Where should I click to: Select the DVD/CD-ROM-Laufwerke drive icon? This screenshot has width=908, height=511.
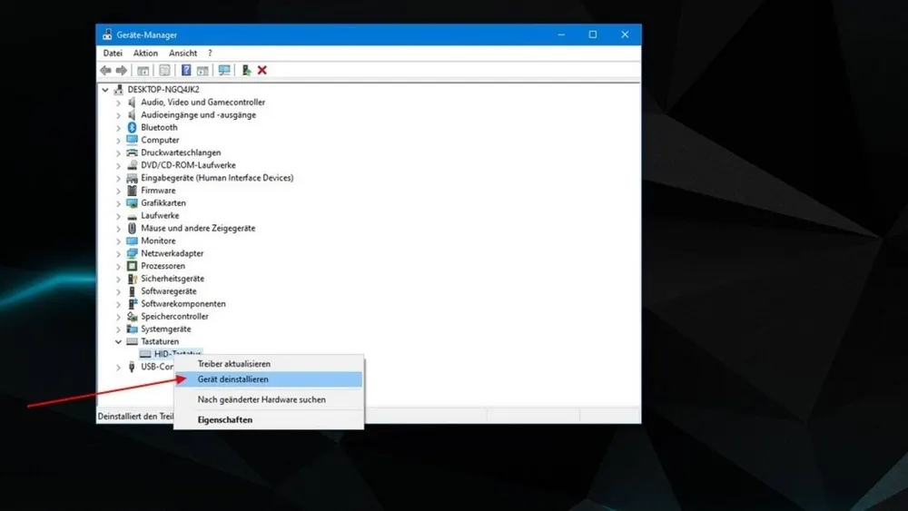(132, 165)
